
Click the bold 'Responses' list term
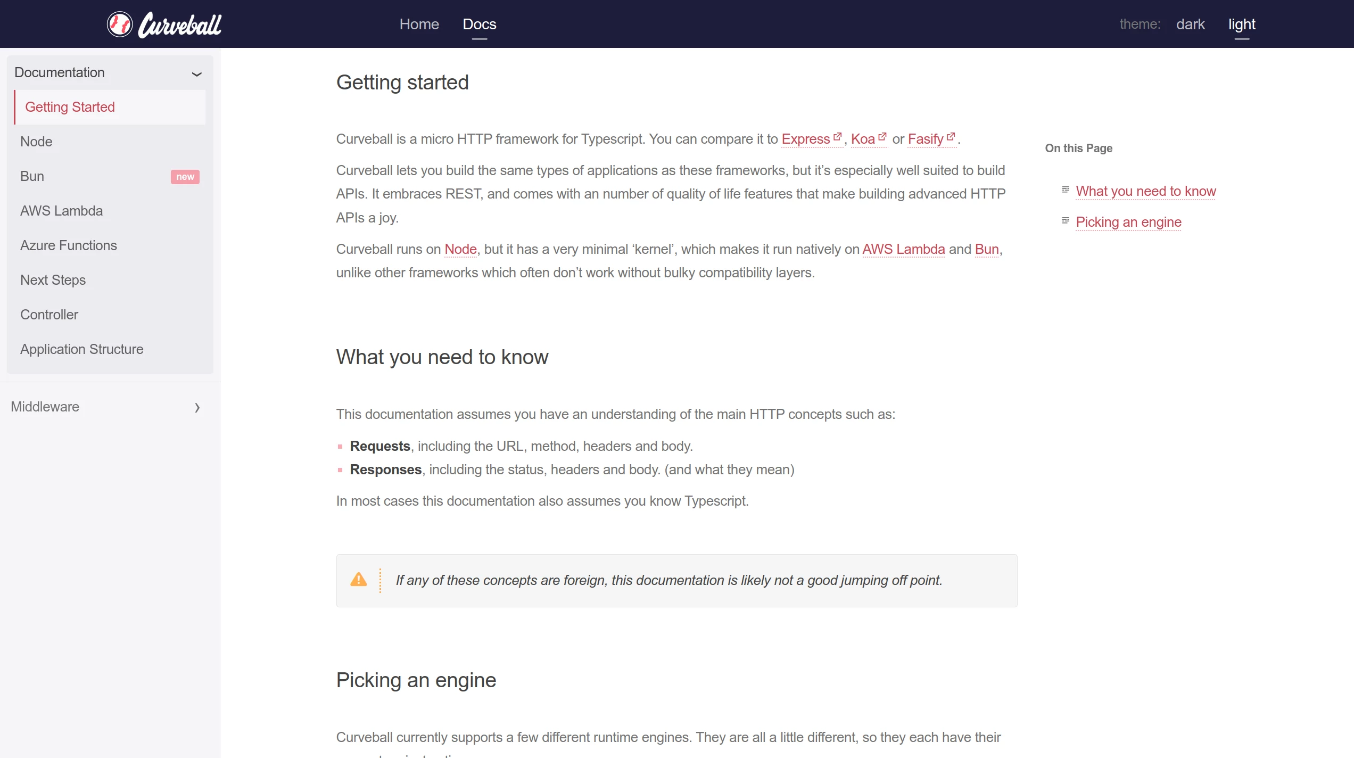coord(386,469)
